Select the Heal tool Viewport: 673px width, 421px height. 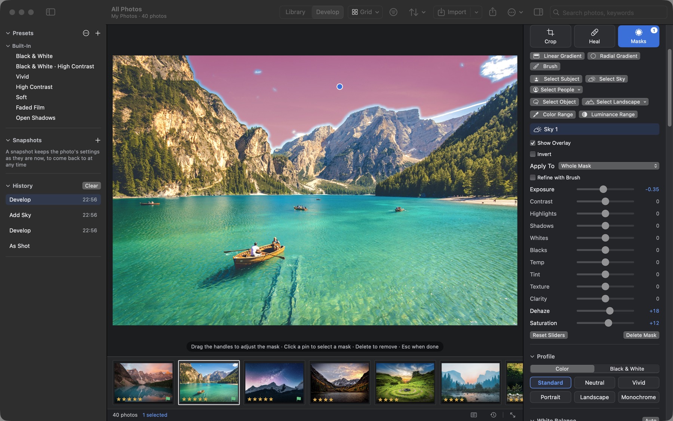594,36
